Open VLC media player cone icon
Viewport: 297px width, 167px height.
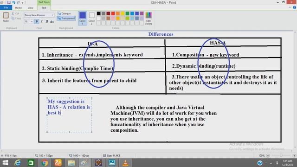click(x=125, y=163)
